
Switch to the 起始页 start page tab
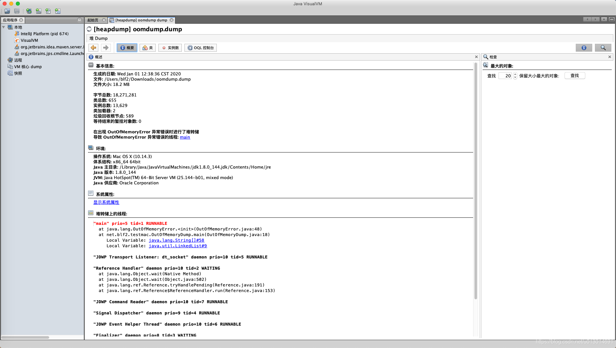click(93, 20)
